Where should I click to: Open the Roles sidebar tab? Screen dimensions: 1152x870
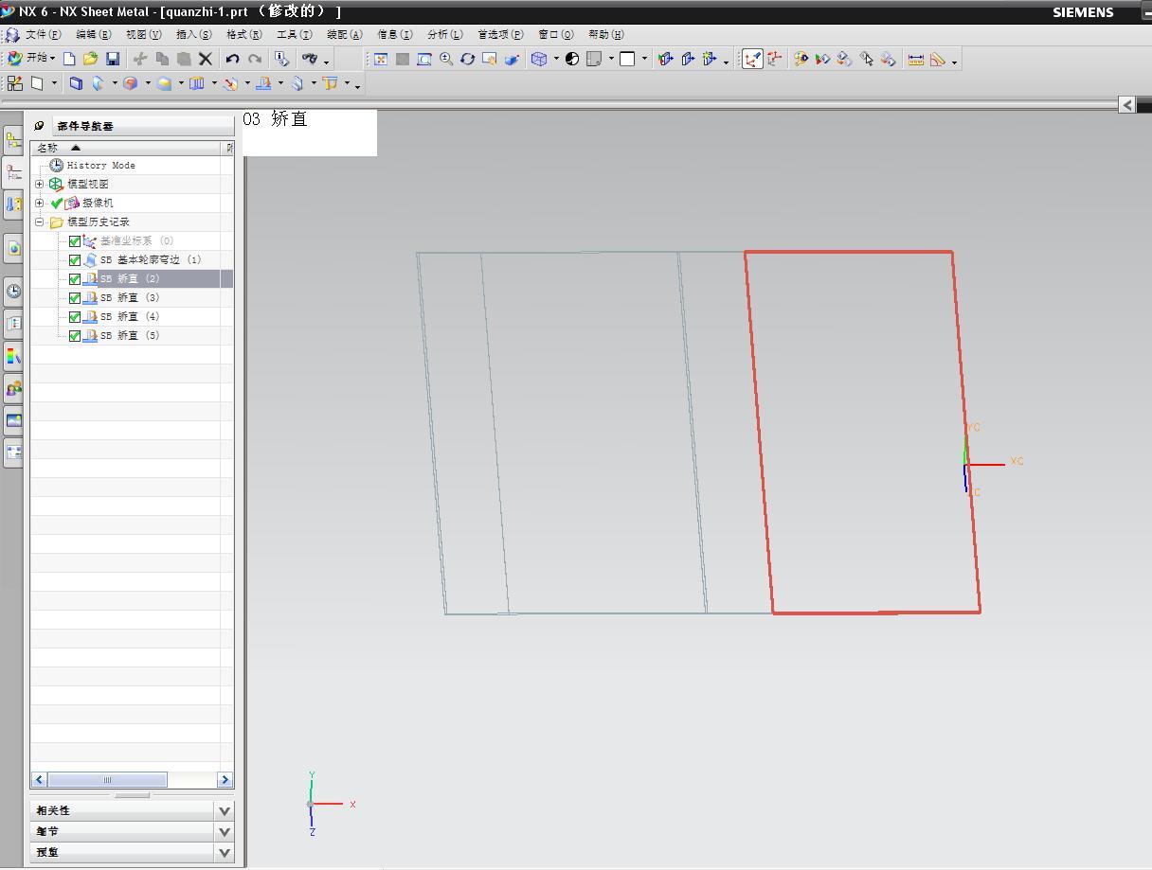pos(13,388)
